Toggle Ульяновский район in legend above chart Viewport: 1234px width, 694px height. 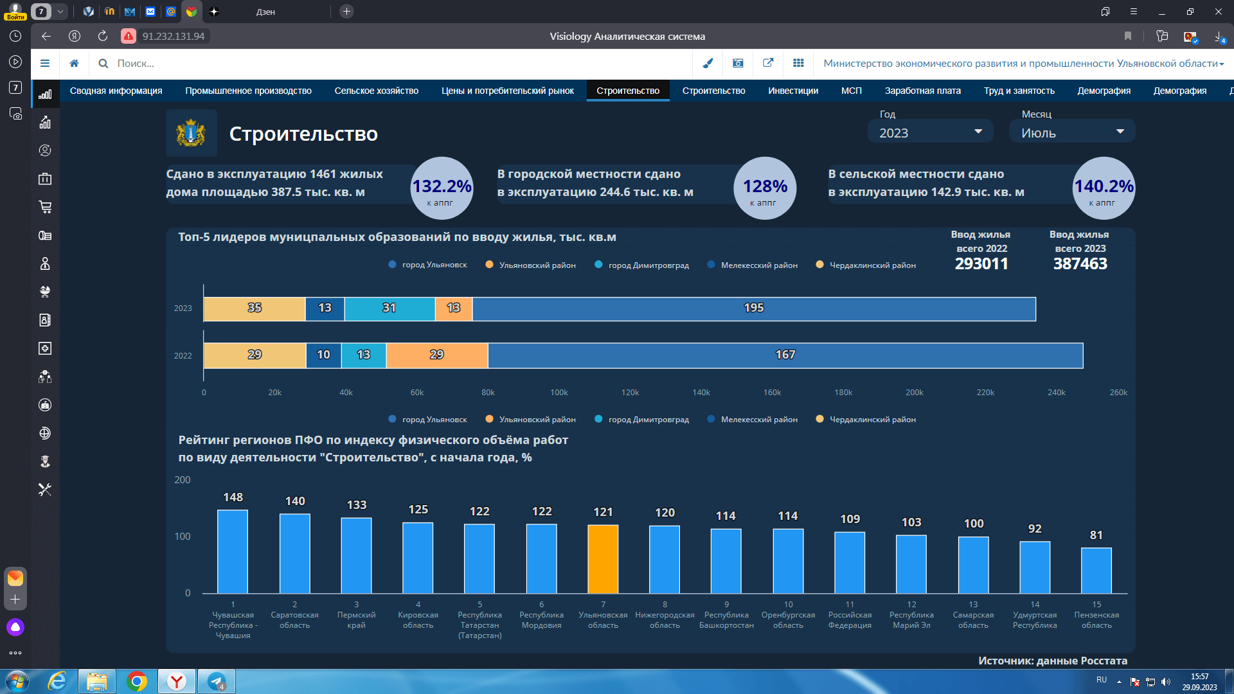point(531,265)
